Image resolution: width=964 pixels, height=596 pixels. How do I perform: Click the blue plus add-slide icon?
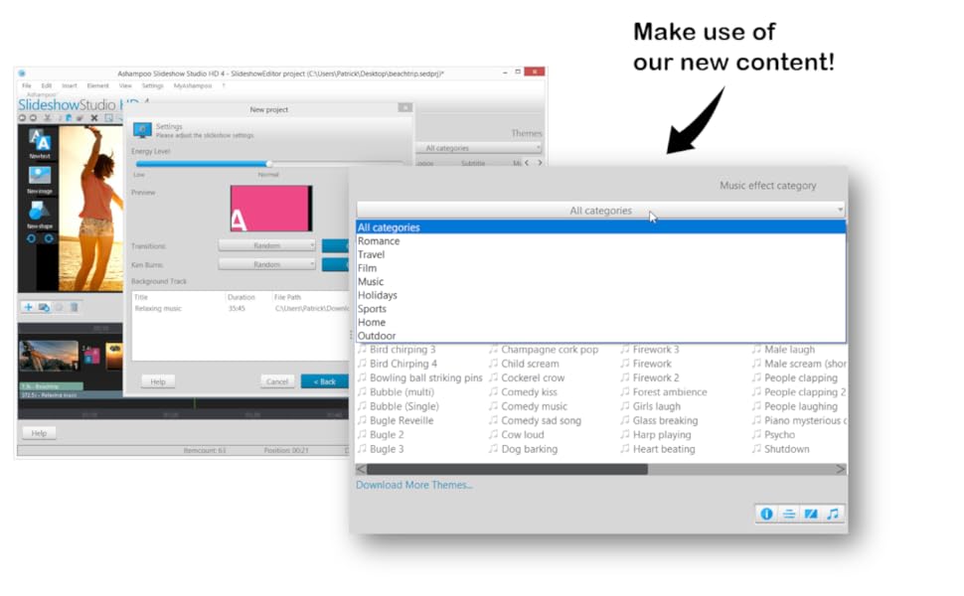28,307
